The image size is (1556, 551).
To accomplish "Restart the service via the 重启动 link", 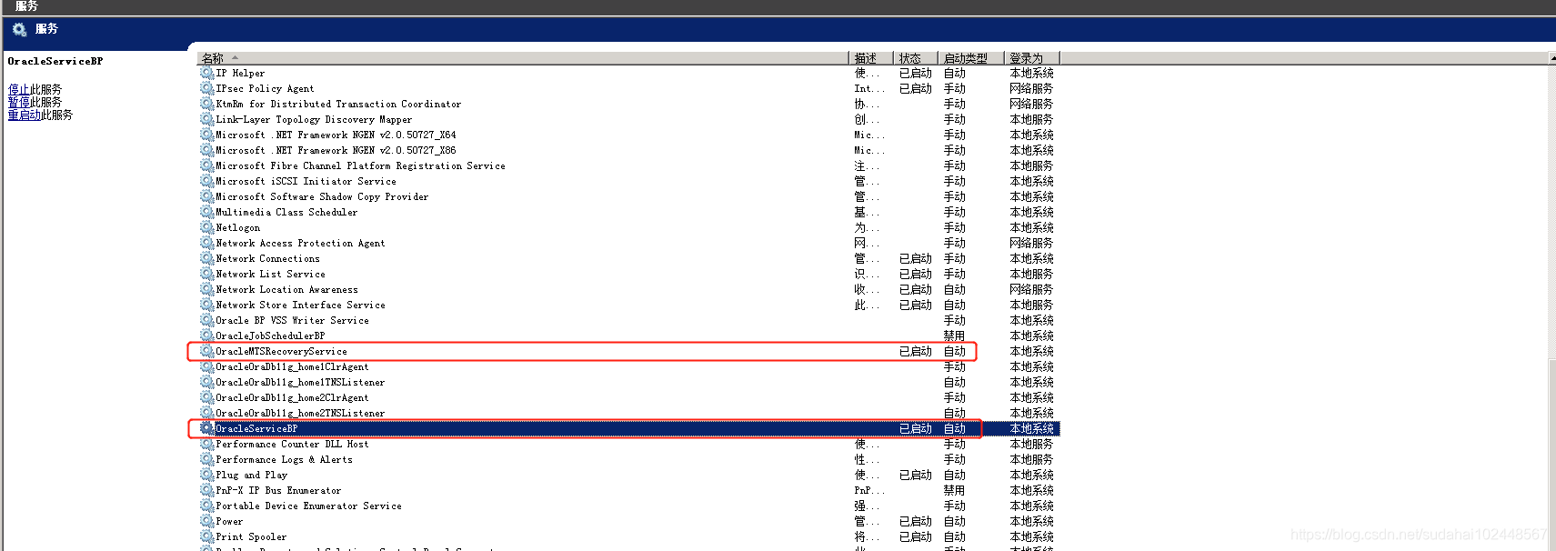I will coord(25,115).
